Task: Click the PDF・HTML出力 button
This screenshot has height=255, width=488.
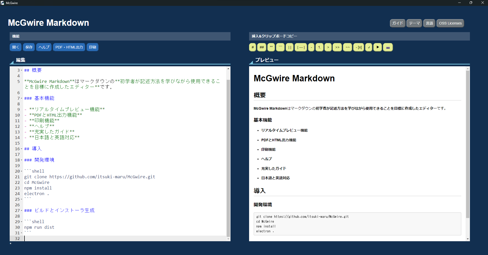Action: coord(69,47)
